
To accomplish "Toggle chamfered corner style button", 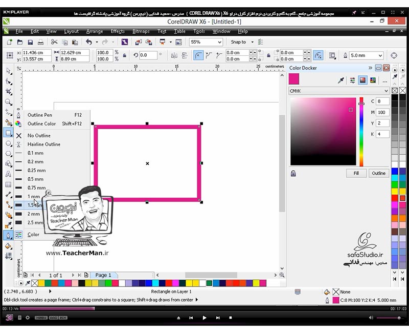I will click(219, 55).
